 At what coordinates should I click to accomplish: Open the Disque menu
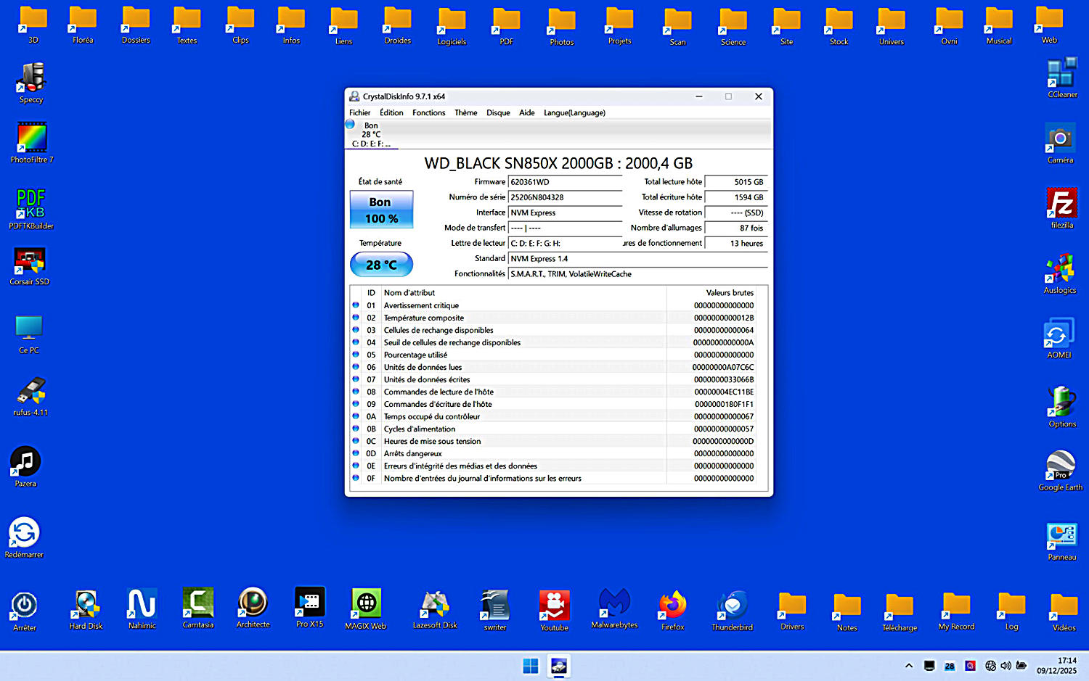pyautogui.click(x=498, y=112)
